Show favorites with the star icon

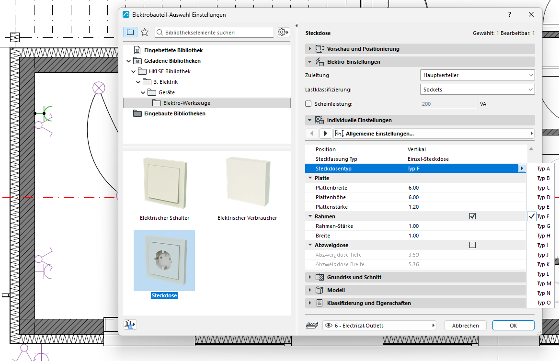pos(145,32)
